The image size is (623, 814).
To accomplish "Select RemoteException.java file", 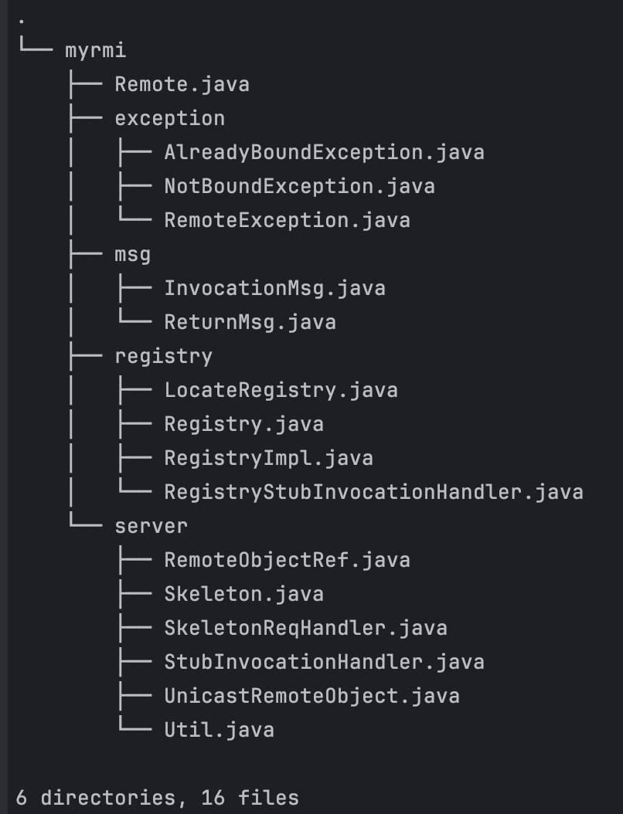I will click(287, 220).
